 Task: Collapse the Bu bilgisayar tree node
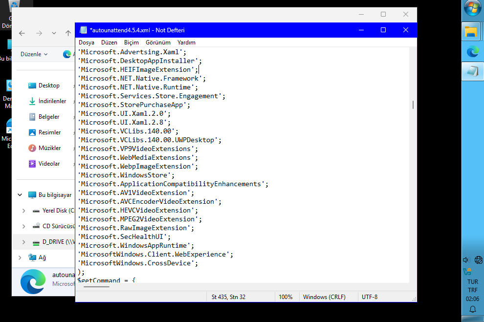pyautogui.click(x=20, y=195)
